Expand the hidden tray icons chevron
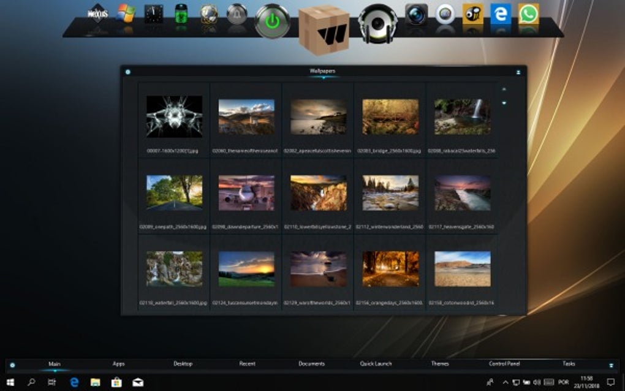 pyautogui.click(x=506, y=382)
